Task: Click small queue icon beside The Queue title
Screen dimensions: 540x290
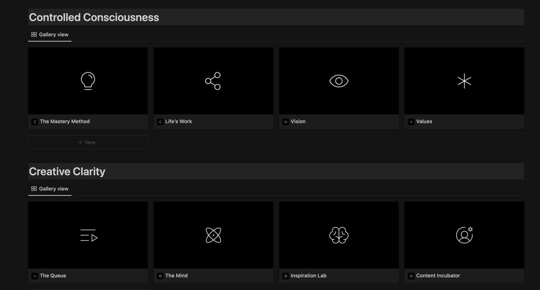Action: [x=35, y=276]
